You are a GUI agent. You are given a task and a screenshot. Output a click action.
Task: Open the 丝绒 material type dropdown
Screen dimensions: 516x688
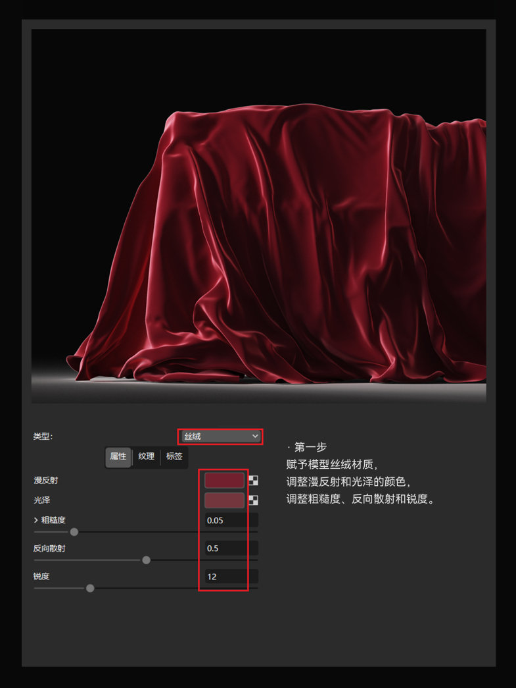221,437
